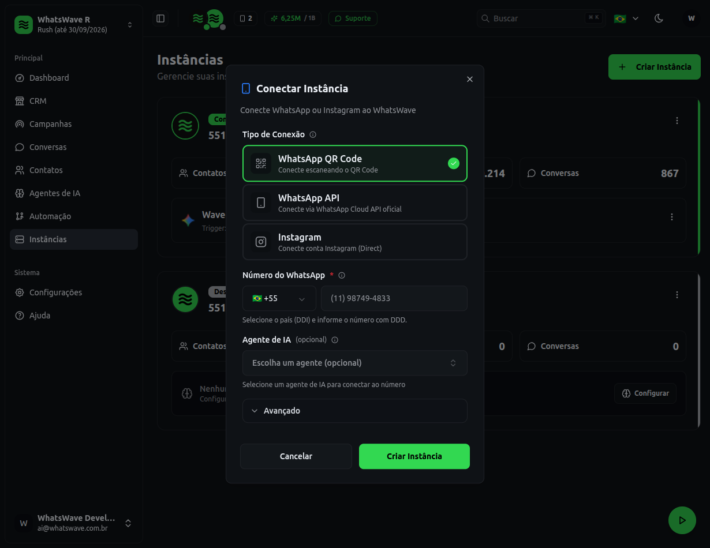Image resolution: width=710 pixels, height=548 pixels.
Task: Click Configurar button on second instance
Action: 645,393
